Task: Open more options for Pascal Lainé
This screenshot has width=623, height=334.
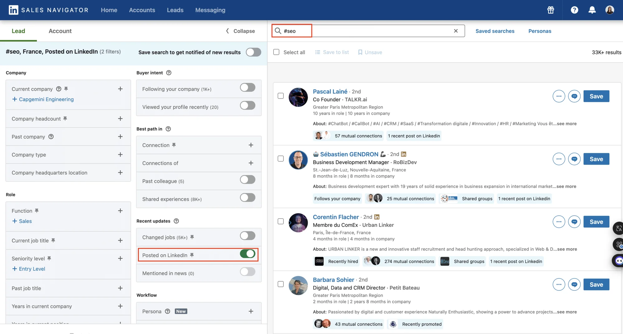Action: click(559, 96)
